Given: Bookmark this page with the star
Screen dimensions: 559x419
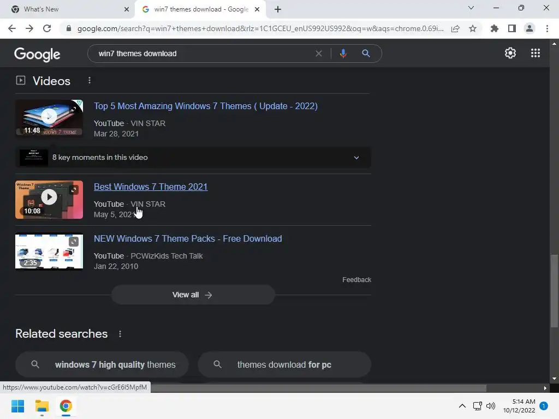Looking at the screenshot, I should coord(473,28).
